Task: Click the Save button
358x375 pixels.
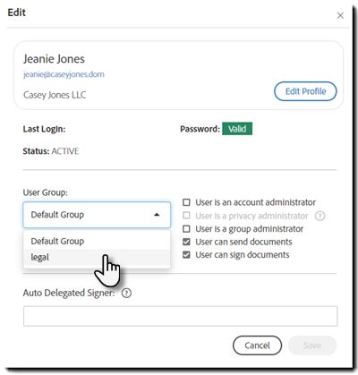Action: 312,345
